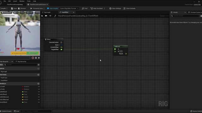Open the Asset menu

[x=15, y=1]
